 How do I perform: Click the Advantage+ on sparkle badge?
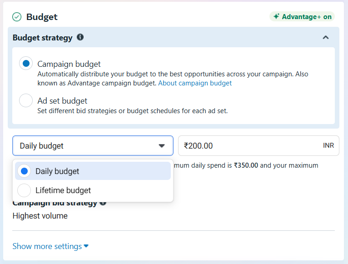302,17
